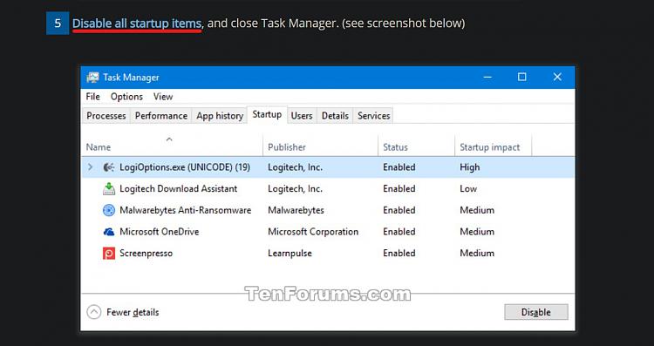
Task: Select the Screenpresso row
Action: pyautogui.click(x=328, y=253)
